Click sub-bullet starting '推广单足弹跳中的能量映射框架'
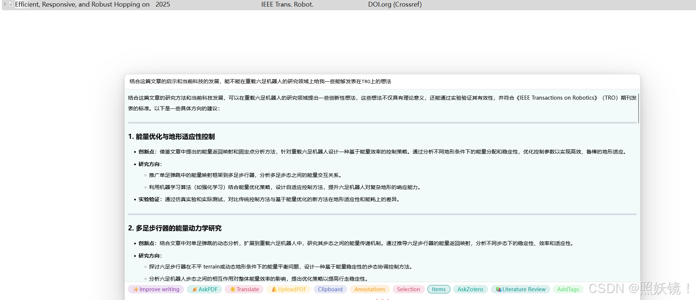 245,175
